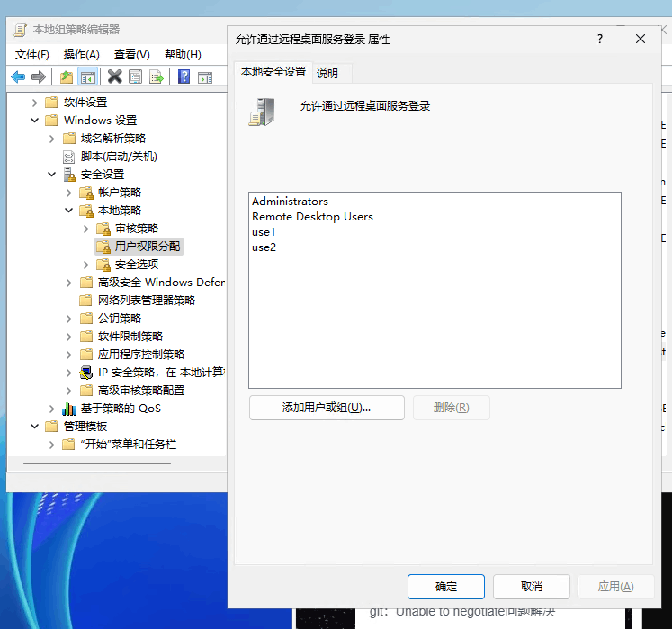
Task: Click the 取消 button
Action: click(532, 587)
